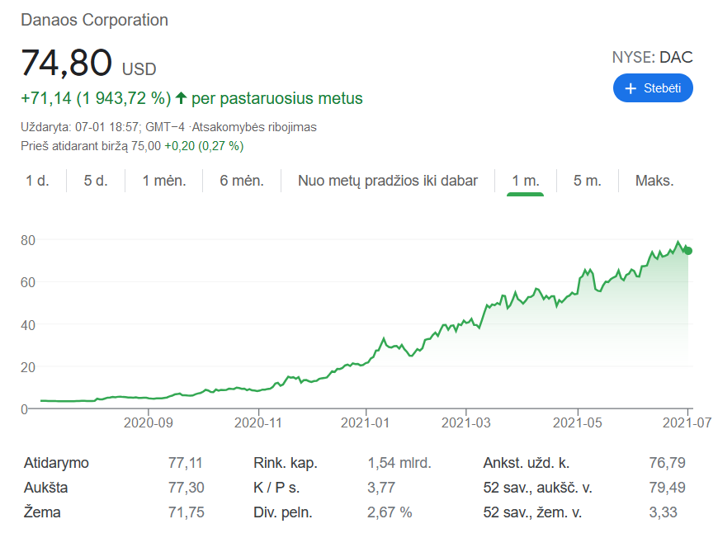Viewport: 718px width, 538px height.
Task: Click the Ankst. užd. k. value 76,79
Action: pos(667,462)
